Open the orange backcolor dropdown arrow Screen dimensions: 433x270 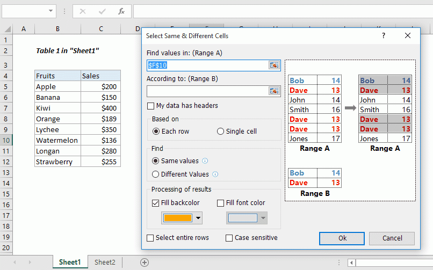point(198,218)
